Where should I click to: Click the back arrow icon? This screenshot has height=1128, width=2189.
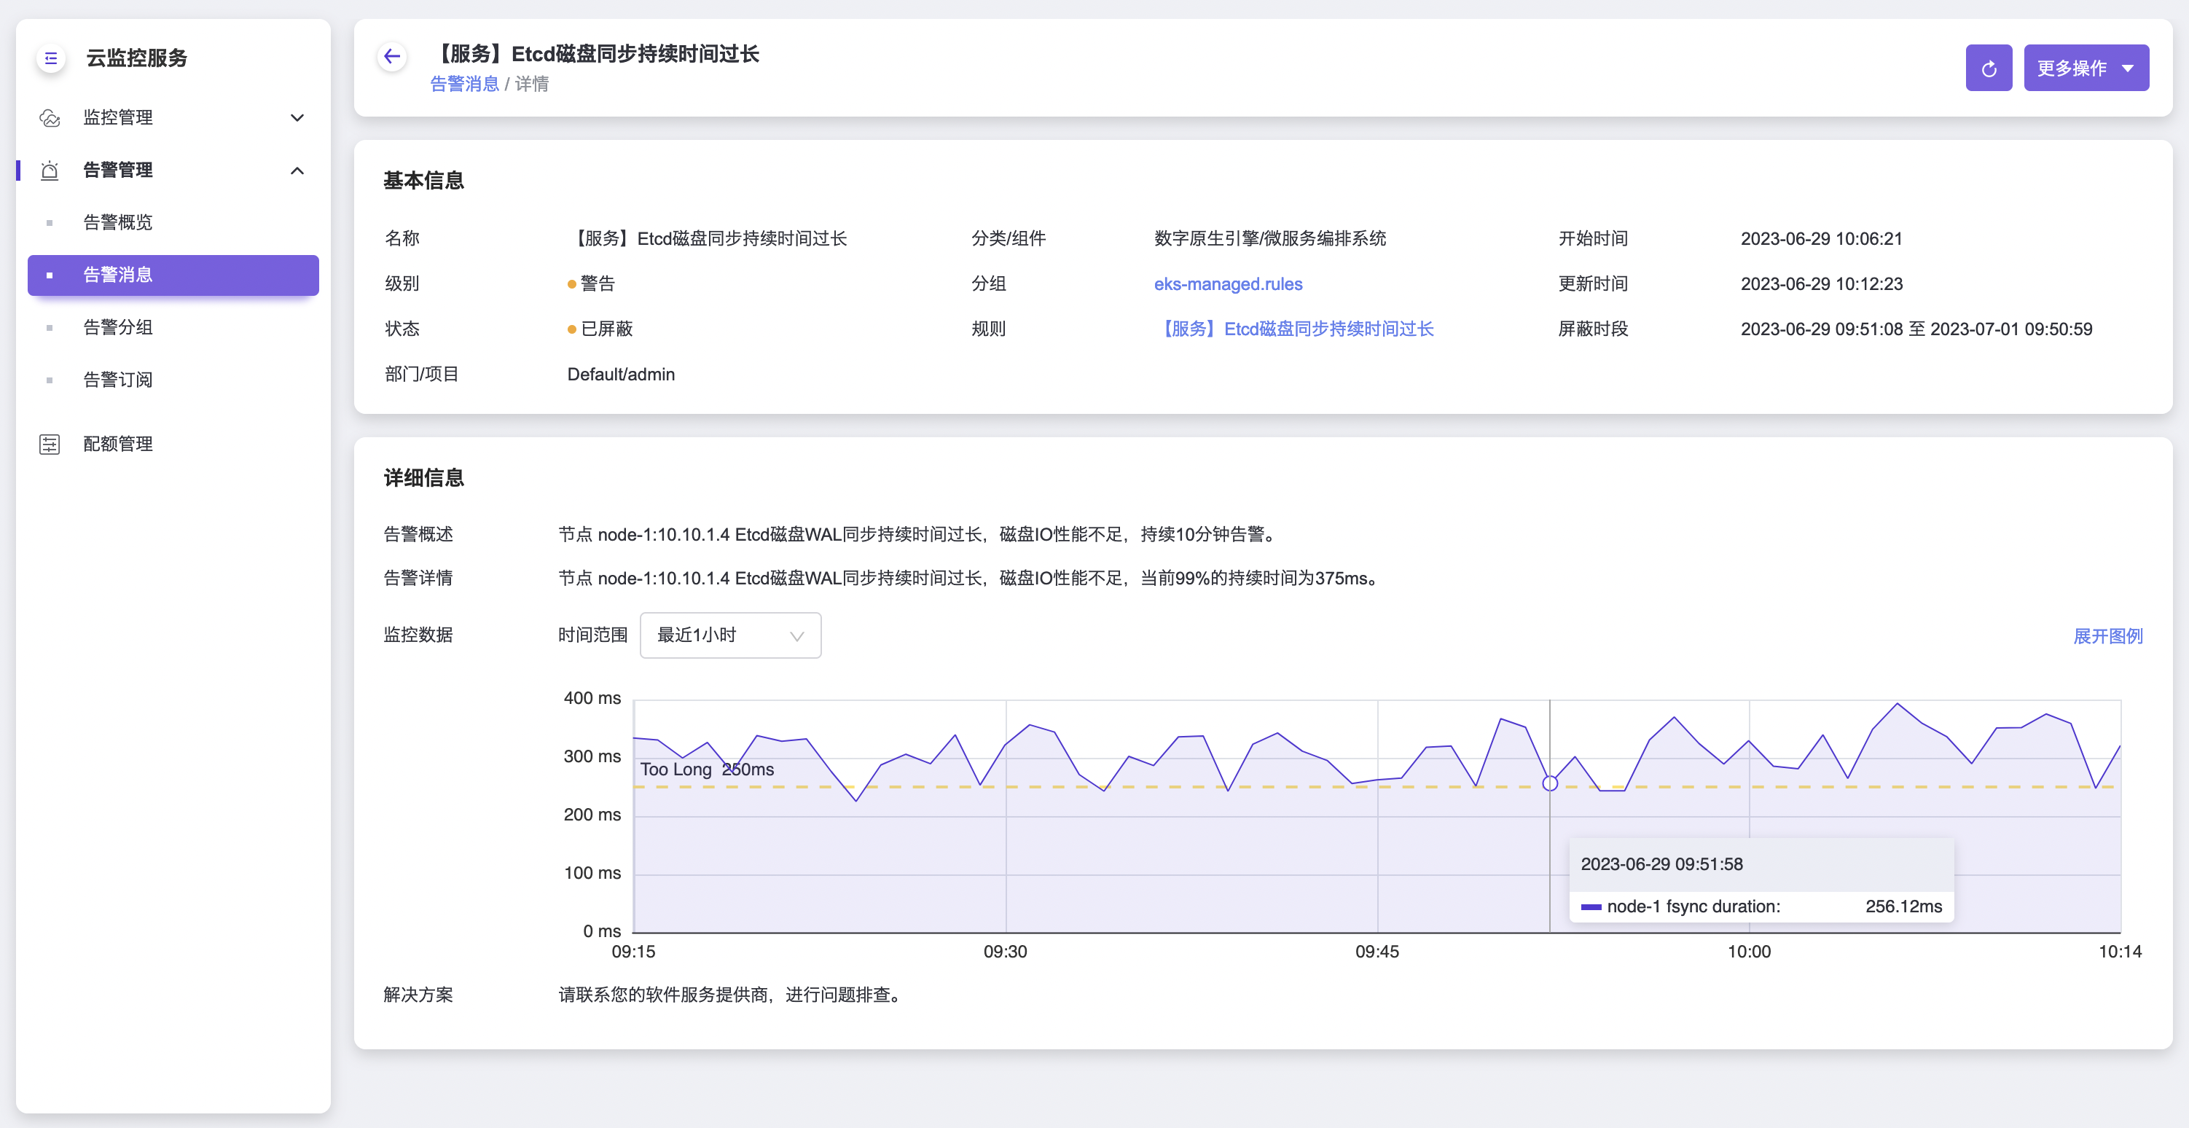392,57
